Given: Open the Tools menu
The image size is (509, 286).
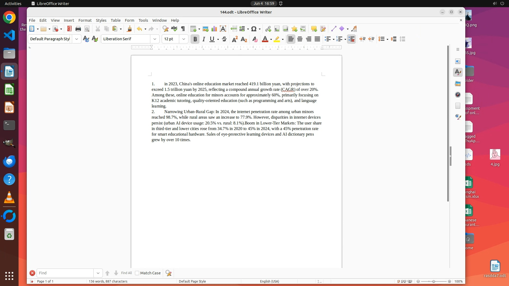Looking at the screenshot, I should (143, 20).
